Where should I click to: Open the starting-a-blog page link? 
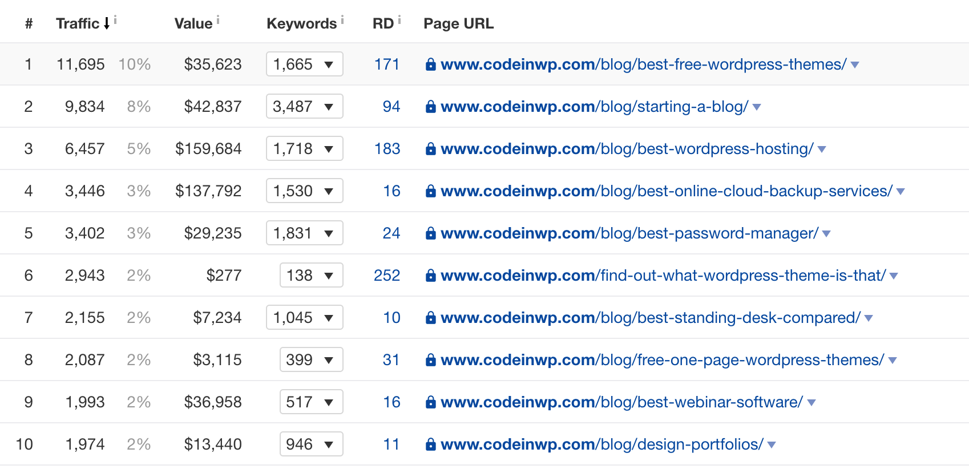(x=595, y=107)
